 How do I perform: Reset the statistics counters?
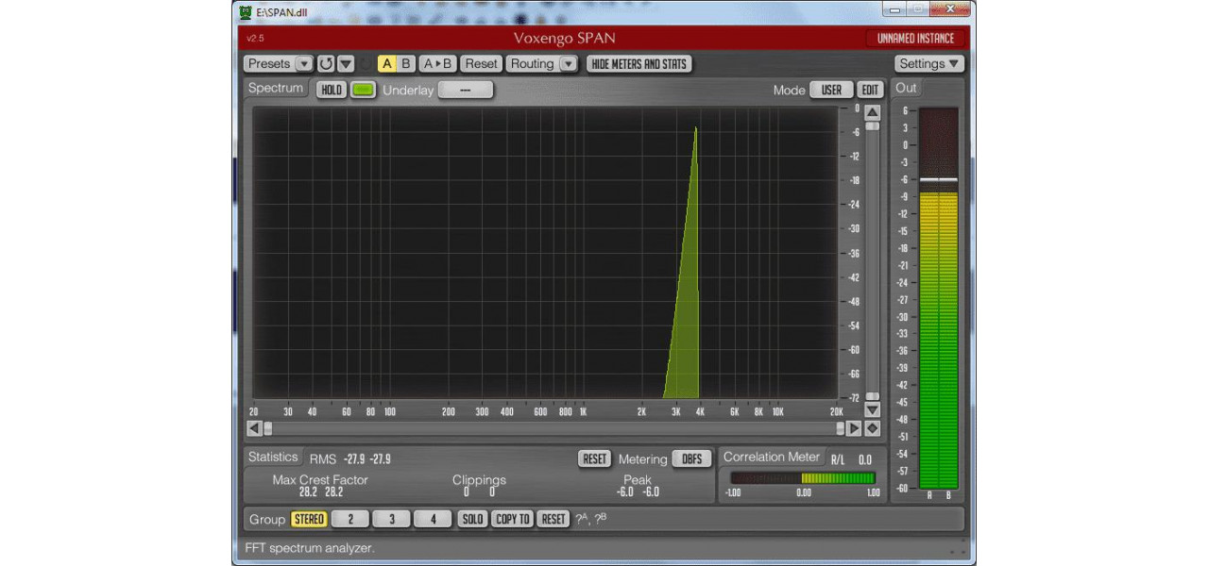point(595,458)
